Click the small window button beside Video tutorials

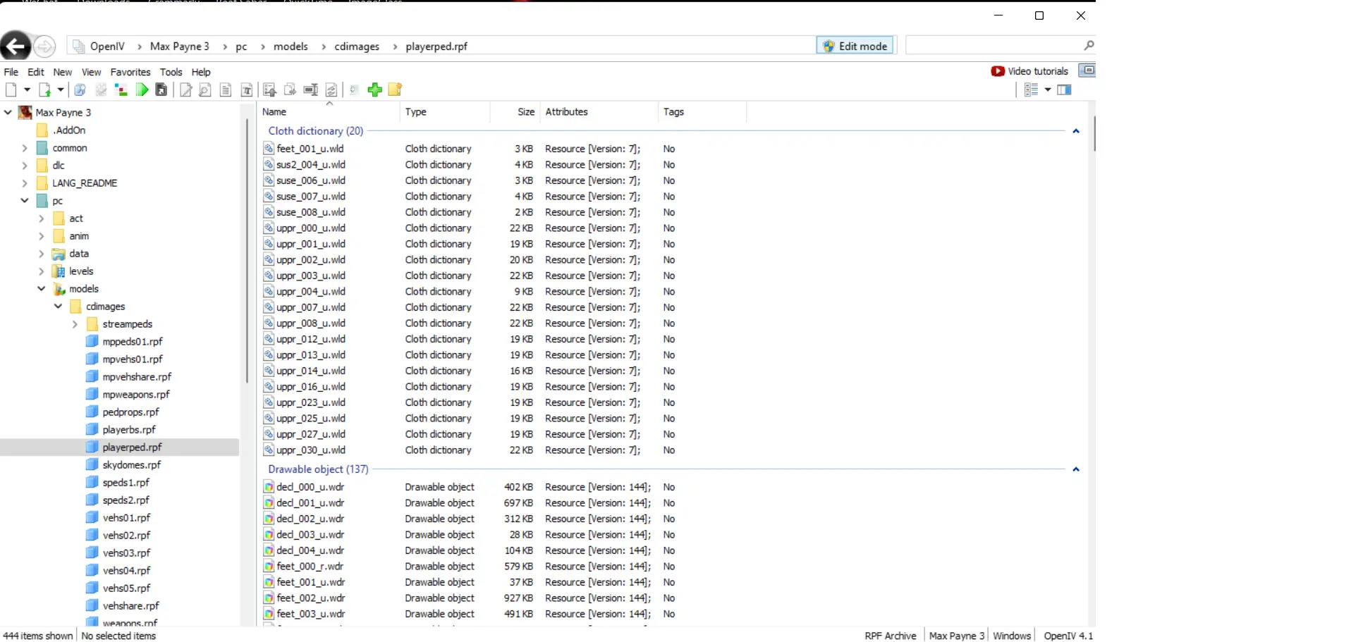(x=1087, y=70)
